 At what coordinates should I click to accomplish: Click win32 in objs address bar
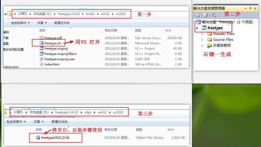point(102,112)
